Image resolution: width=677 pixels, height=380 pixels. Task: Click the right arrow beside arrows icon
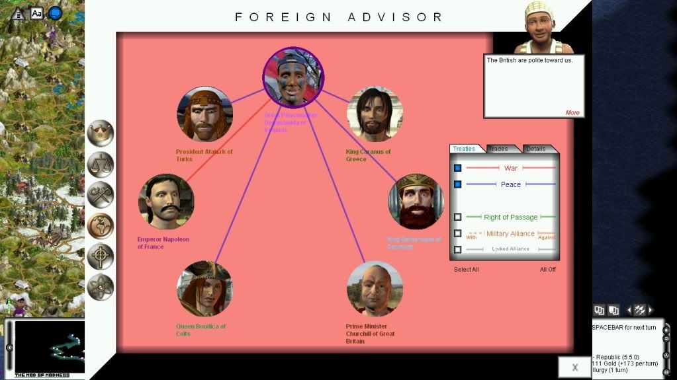651,310
